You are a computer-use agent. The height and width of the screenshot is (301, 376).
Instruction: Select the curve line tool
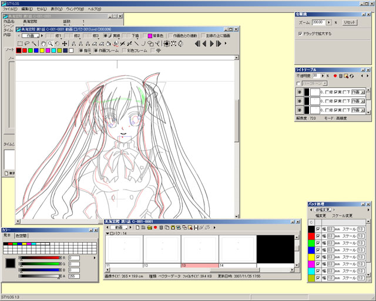point(143,43)
